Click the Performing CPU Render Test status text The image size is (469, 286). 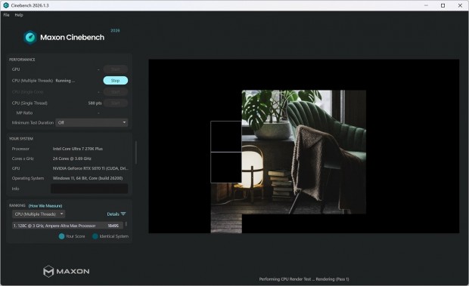[x=304, y=279]
